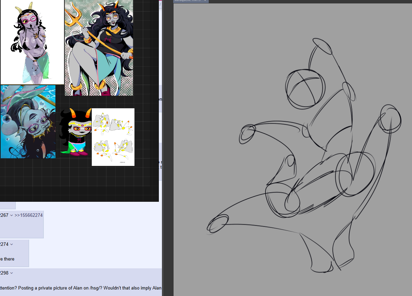Screen dimensions: 412x296
Task: Click the reply box containing 're there' text
Action: click(14, 253)
